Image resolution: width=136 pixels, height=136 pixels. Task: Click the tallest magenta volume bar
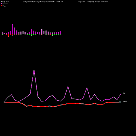13,29
